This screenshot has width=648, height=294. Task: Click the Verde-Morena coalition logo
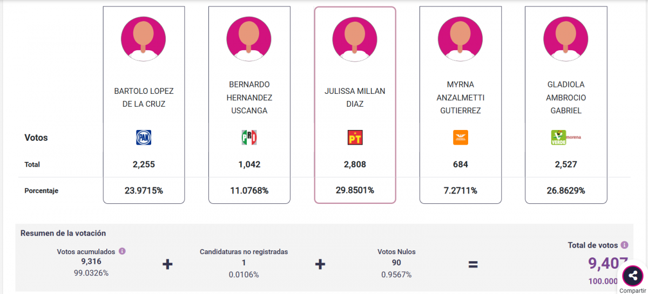565,138
